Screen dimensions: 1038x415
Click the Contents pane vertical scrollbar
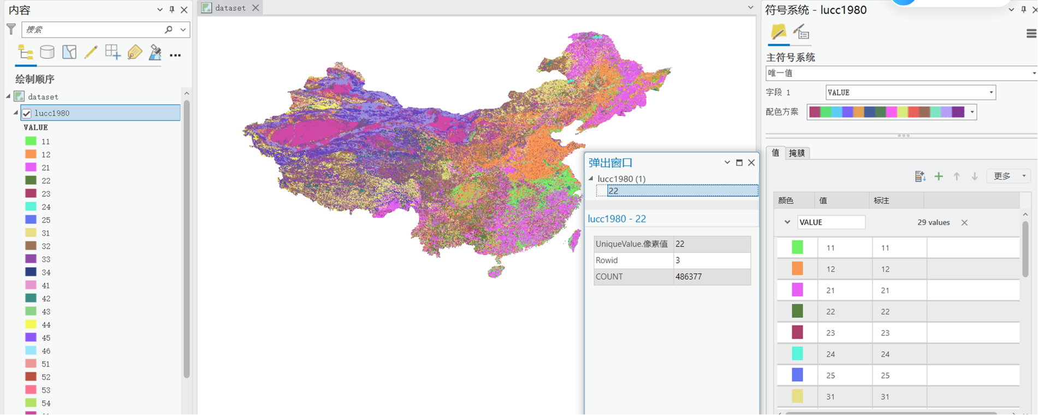pos(186,239)
